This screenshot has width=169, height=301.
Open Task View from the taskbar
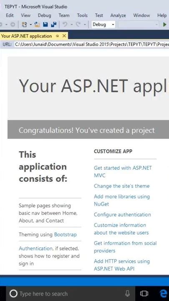pos(144,293)
